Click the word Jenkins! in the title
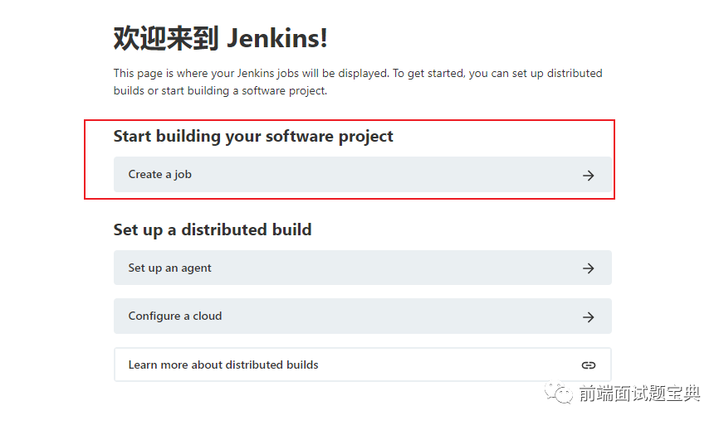 (277, 38)
